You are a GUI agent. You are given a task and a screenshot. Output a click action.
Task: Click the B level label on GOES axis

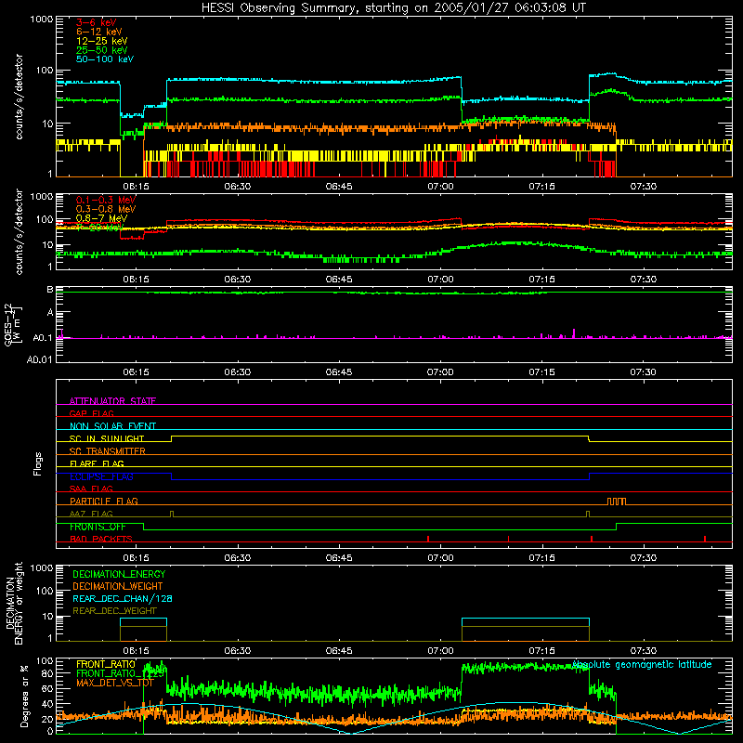click(50, 289)
